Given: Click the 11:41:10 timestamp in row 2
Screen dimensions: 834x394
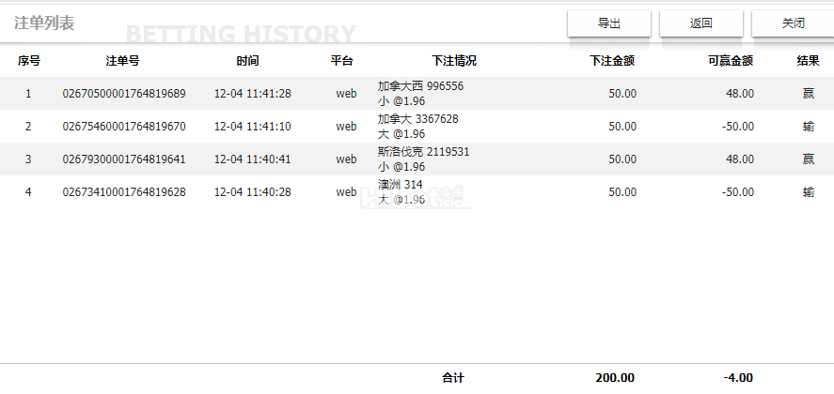Looking at the screenshot, I should 253,127.
